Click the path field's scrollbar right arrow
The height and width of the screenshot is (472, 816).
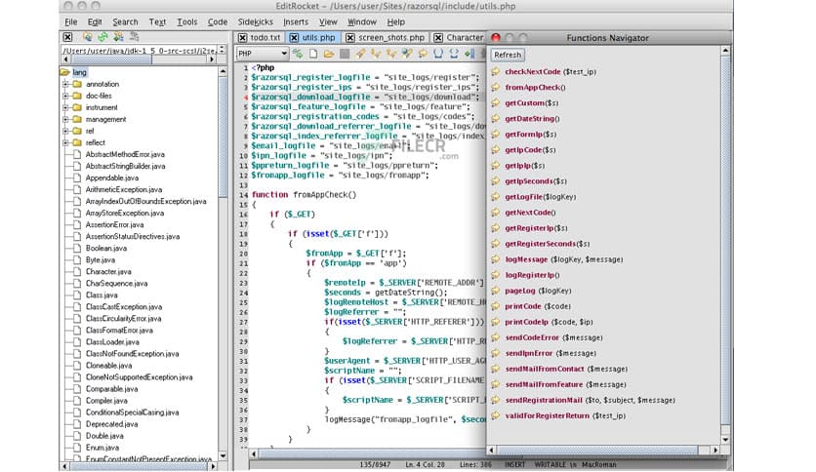point(211,59)
